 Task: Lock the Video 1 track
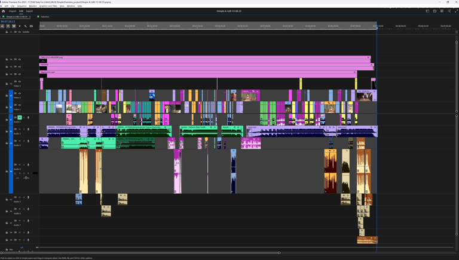(x=7, y=107)
